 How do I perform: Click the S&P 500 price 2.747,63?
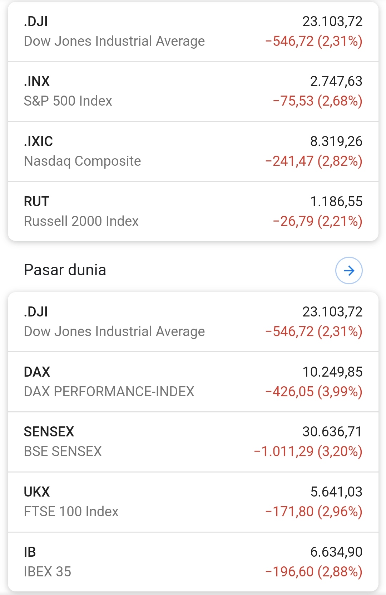coord(336,81)
